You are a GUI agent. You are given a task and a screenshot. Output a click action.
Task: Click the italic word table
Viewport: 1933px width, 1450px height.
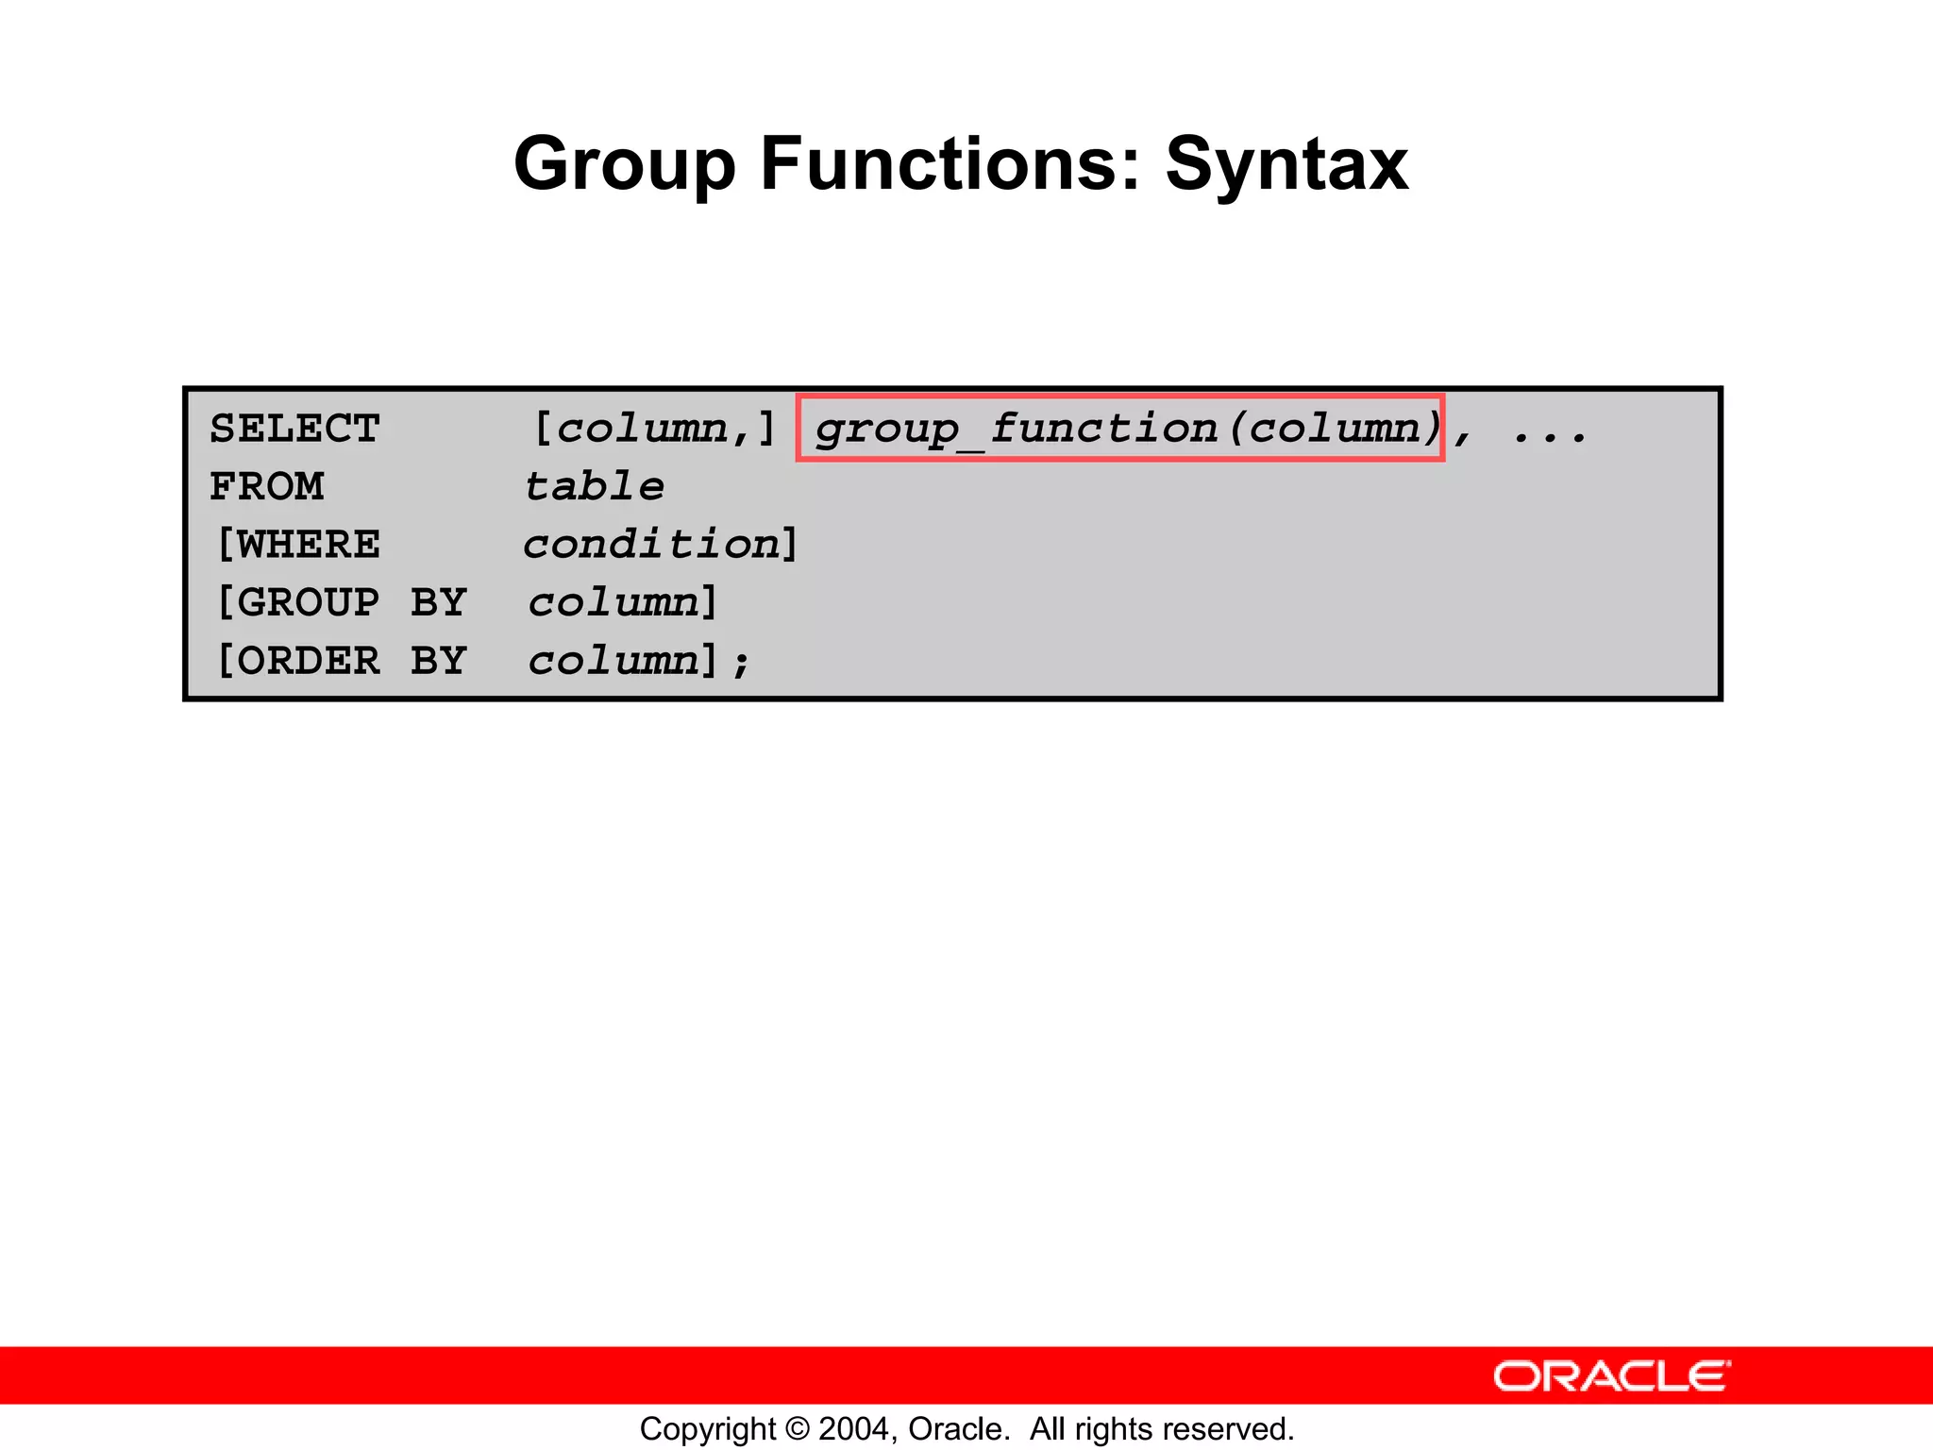coord(595,487)
